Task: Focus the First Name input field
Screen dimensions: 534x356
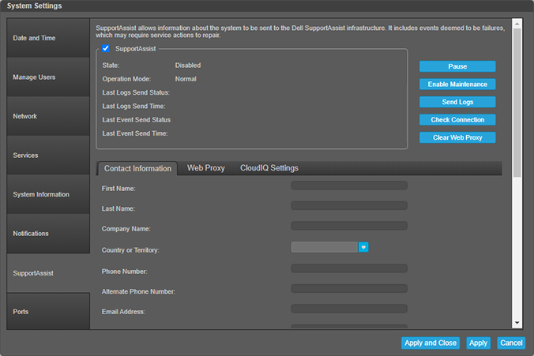Action: point(349,185)
